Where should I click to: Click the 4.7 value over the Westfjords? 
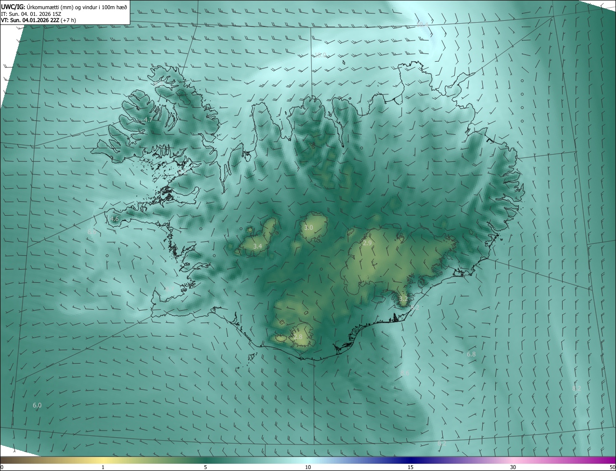tap(148, 119)
